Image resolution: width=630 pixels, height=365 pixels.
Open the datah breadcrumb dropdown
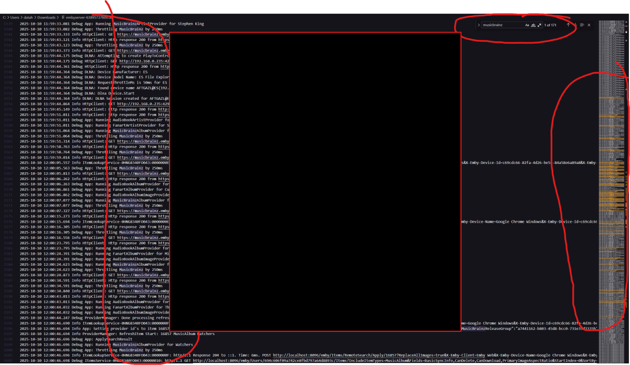[28, 17]
